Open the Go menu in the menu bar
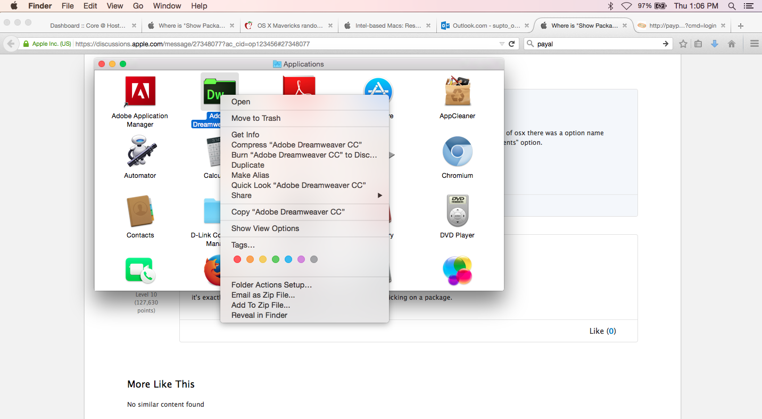The width and height of the screenshot is (762, 419). point(138,6)
